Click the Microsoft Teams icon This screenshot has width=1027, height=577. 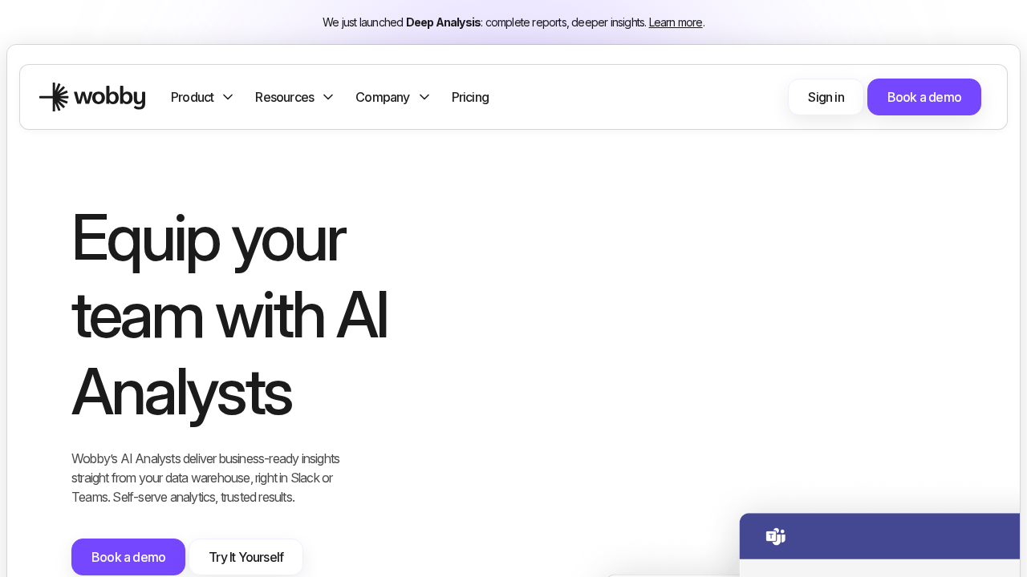[775, 536]
